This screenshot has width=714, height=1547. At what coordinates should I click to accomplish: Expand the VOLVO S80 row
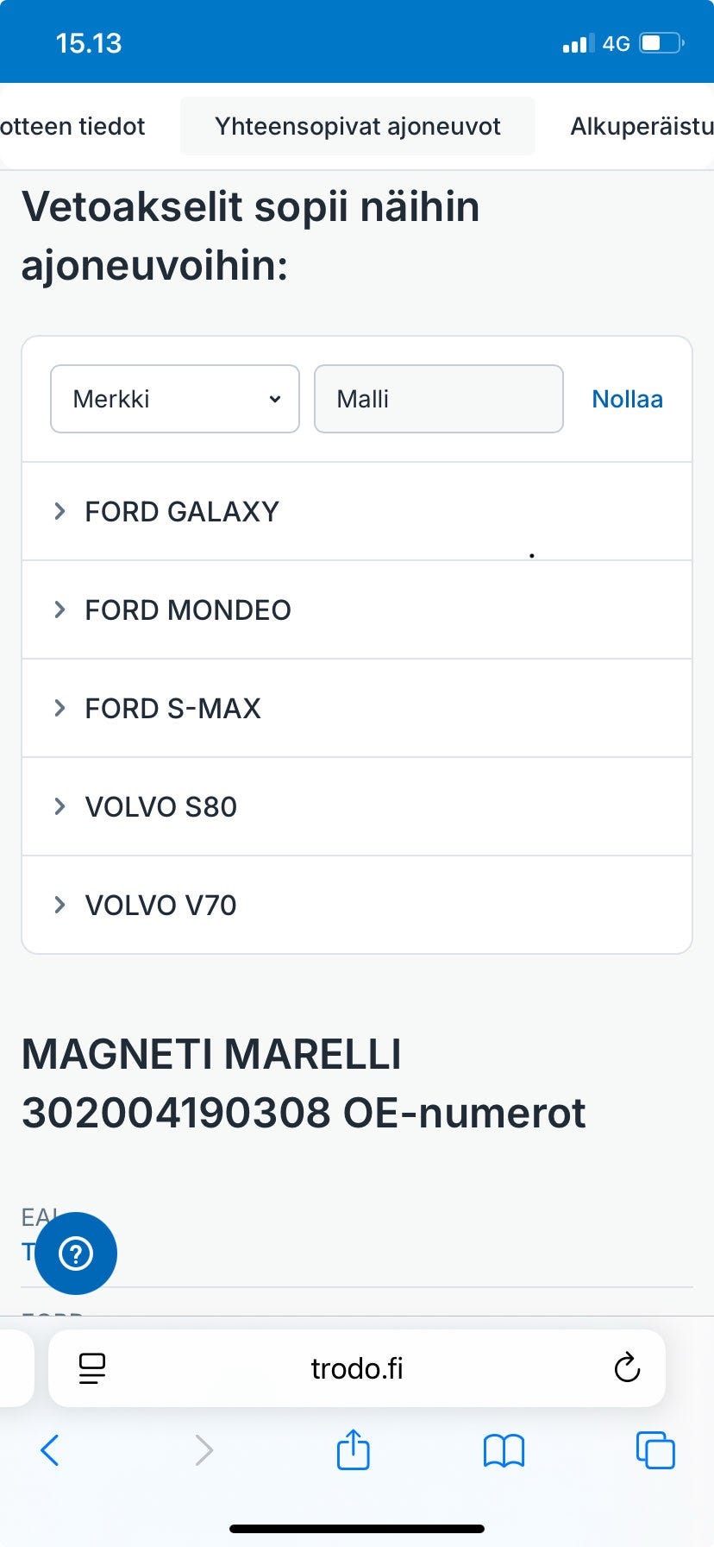160,807
